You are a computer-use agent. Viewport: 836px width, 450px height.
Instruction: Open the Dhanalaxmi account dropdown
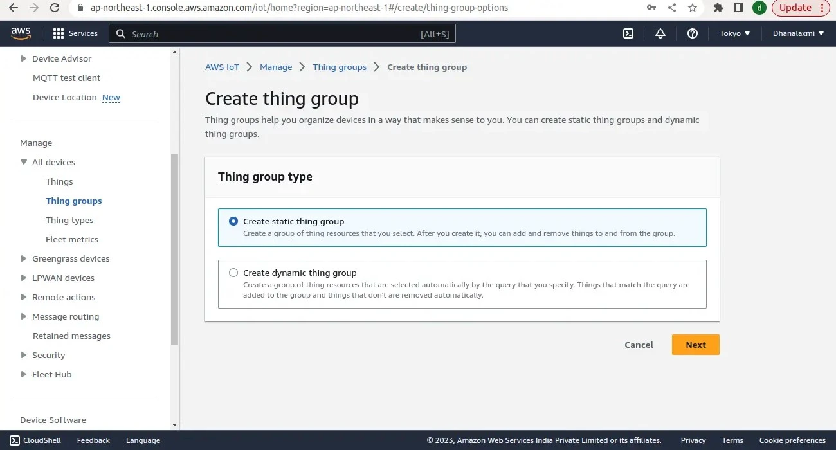click(798, 33)
